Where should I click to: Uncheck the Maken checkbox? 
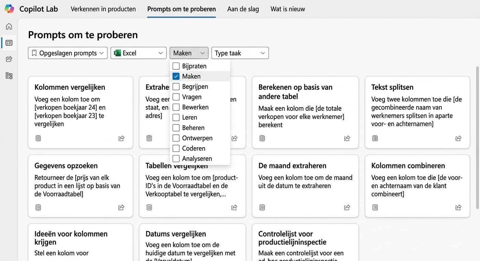point(176,76)
